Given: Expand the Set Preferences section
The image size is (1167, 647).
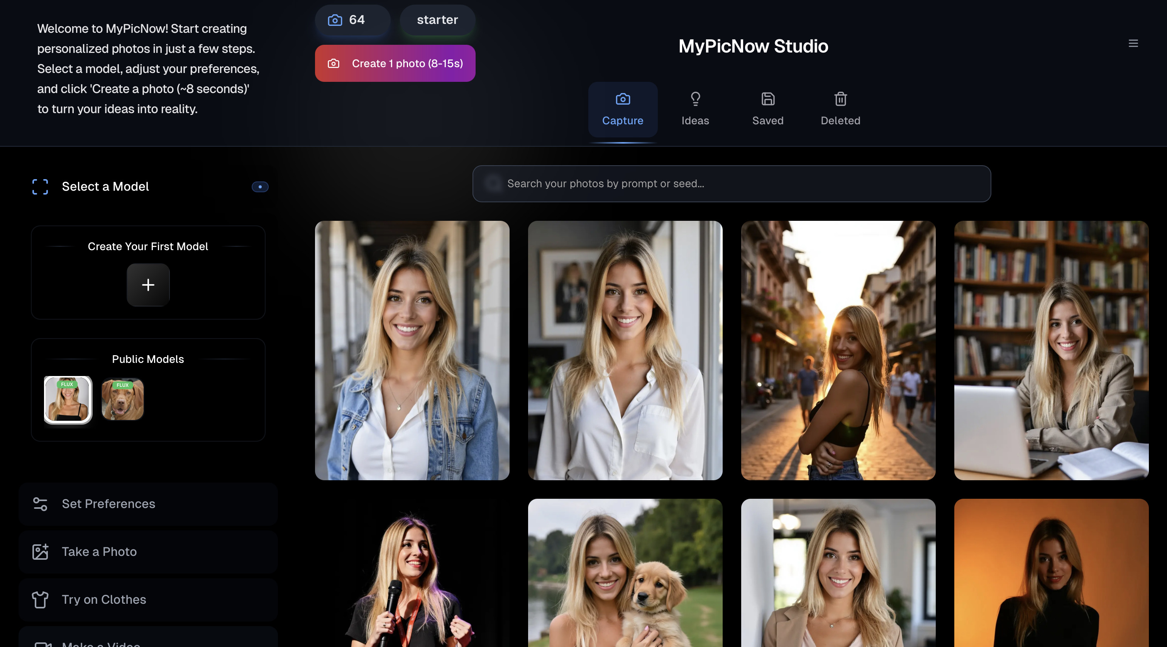Looking at the screenshot, I should 148,504.
